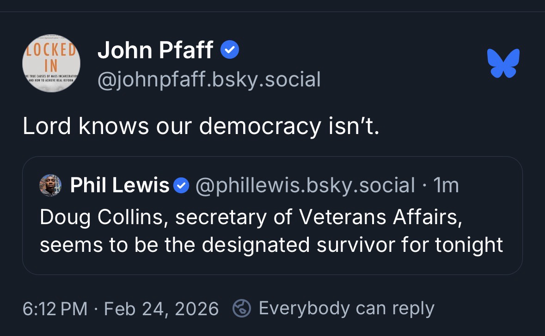Click the 6:12 PM post time
Screen dimensions: 545x336
pos(55,308)
